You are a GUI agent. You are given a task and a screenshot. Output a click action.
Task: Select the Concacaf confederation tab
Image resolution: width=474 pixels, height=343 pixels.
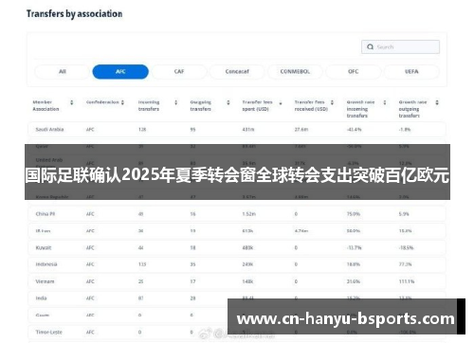(237, 71)
